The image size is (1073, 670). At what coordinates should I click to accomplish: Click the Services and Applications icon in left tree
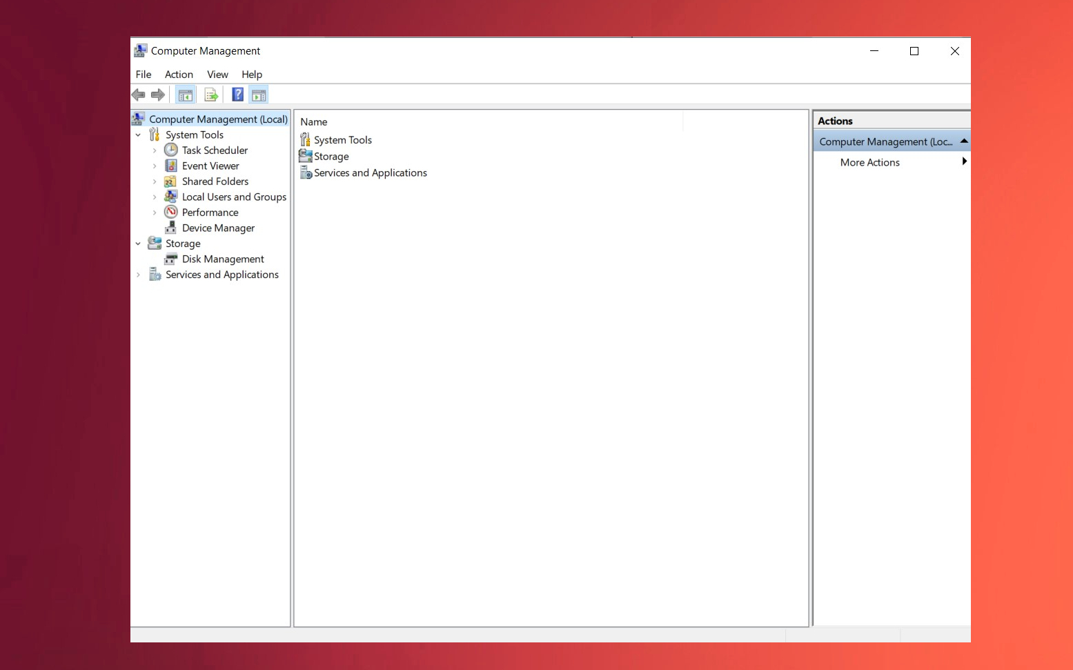click(x=155, y=275)
